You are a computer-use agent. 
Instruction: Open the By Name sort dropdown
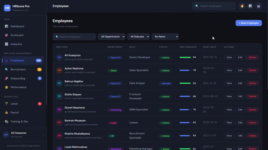[x=165, y=37]
